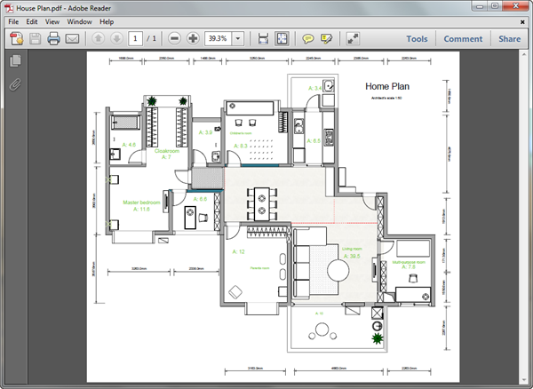Toggle read mode with the expand arrows icon

point(353,39)
